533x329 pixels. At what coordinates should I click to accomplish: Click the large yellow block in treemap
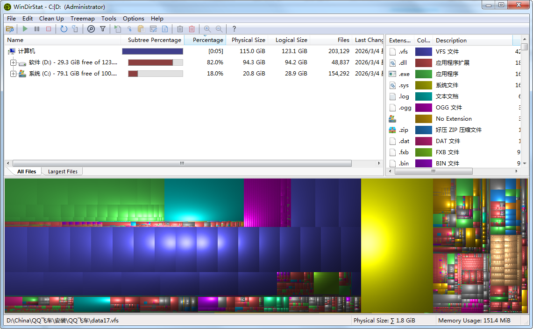tap(397, 246)
